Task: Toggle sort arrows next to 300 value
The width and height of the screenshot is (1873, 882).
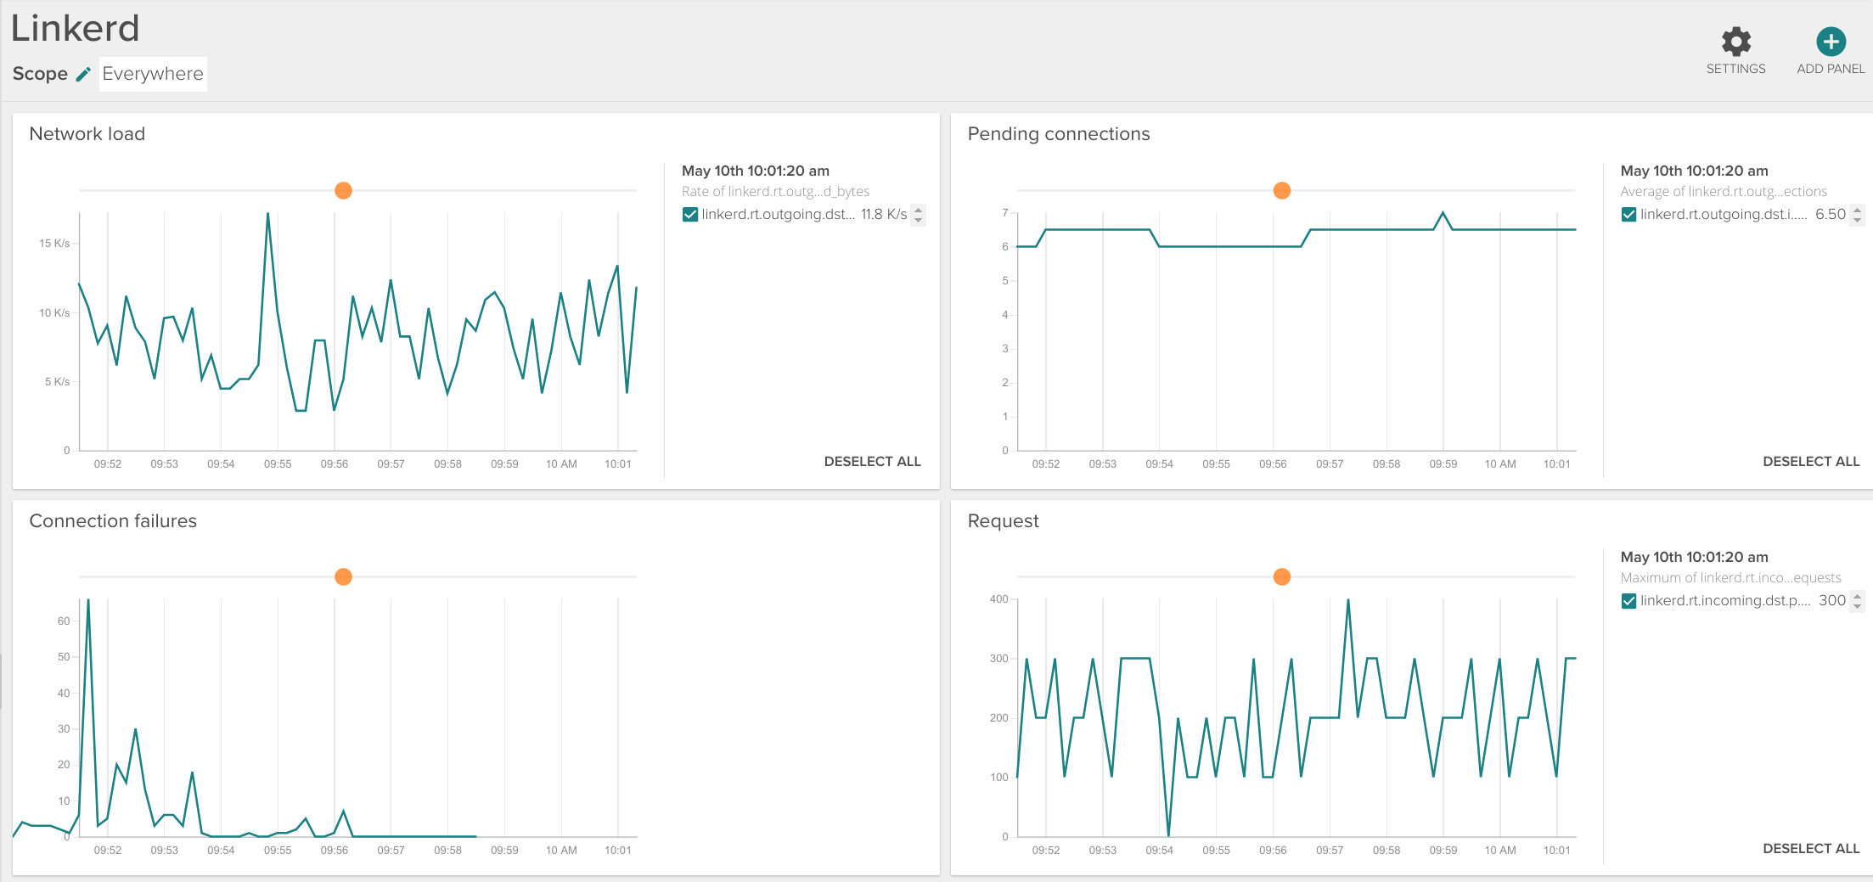Action: click(1857, 601)
